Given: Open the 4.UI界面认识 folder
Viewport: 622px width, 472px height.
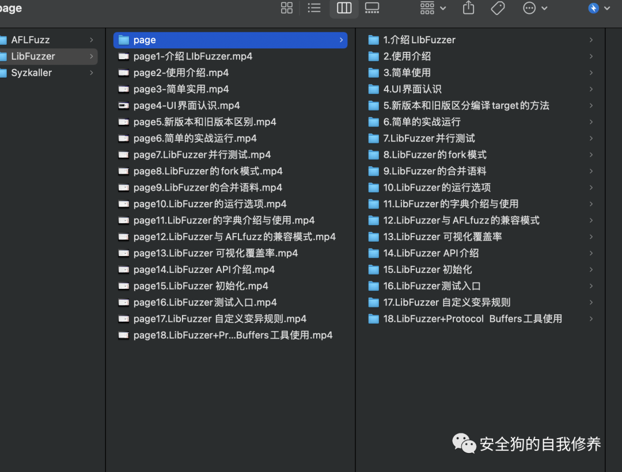Looking at the screenshot, I should coord(480,89).
